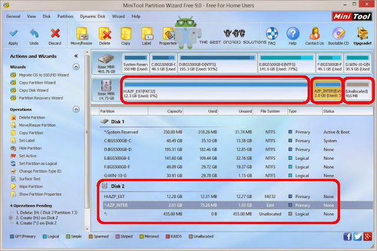This screenshot has height=251, width=377.
Task: Sort by the Capacity column header
Action: click(x=166, y=111)
